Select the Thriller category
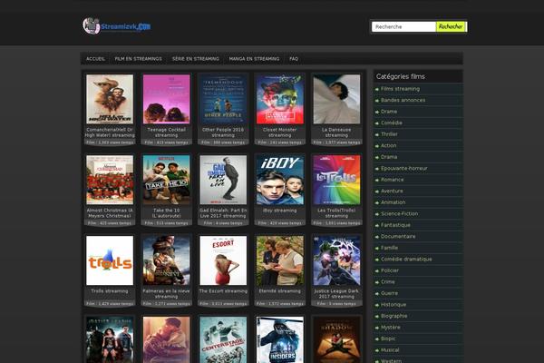The image size is (544, 363). [389, 134]
